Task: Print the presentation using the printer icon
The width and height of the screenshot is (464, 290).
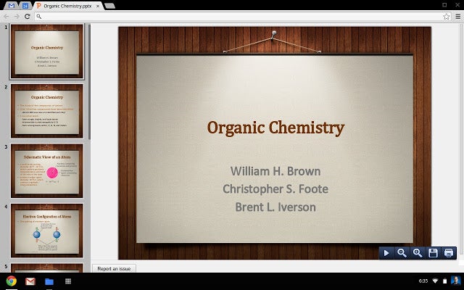Action: point(449,252)
